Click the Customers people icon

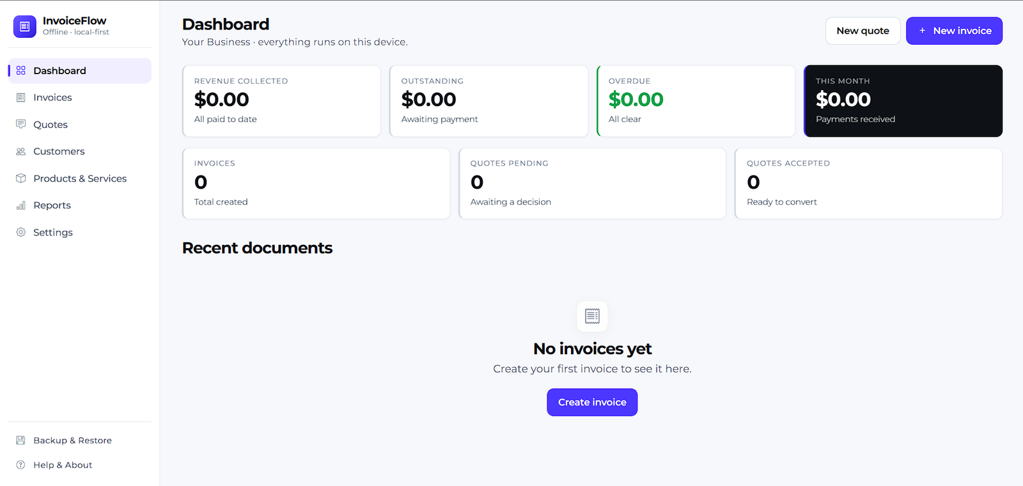(x=21, y=152)
